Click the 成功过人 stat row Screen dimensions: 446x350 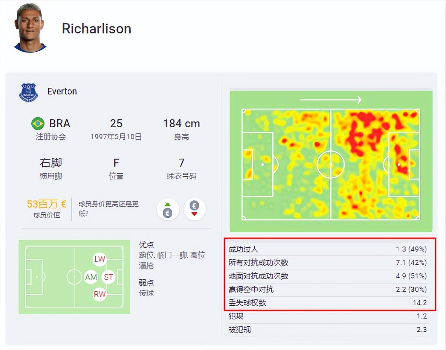328,249
